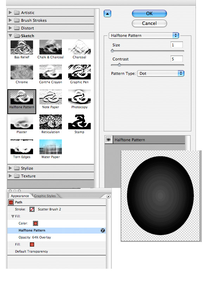The height and width of the screenshot is (281, 211).
Task: Select the Halftone Pattern row in Appearance
Action: tap(57, 230)
